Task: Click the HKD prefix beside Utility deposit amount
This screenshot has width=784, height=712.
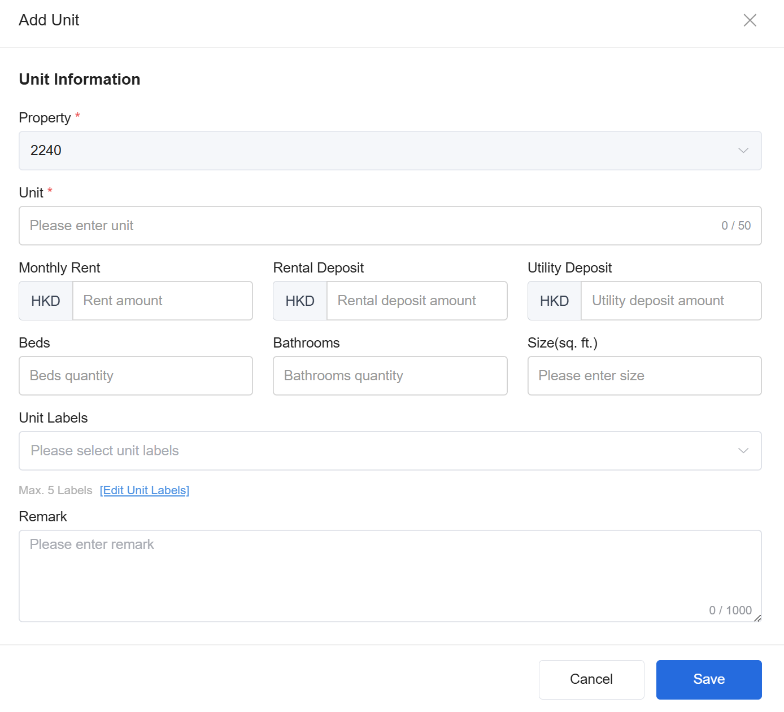Action: [554, 301]
